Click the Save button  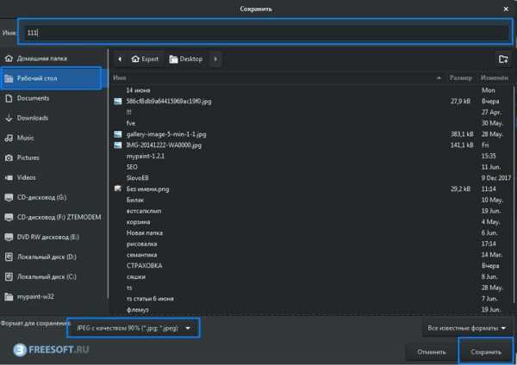tap(486, 352)
